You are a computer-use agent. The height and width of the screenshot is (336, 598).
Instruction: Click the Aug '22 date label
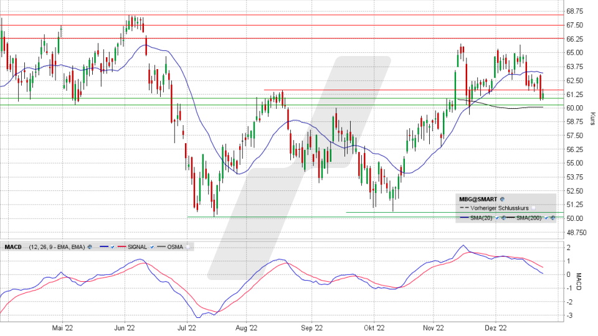coord(247,328)
